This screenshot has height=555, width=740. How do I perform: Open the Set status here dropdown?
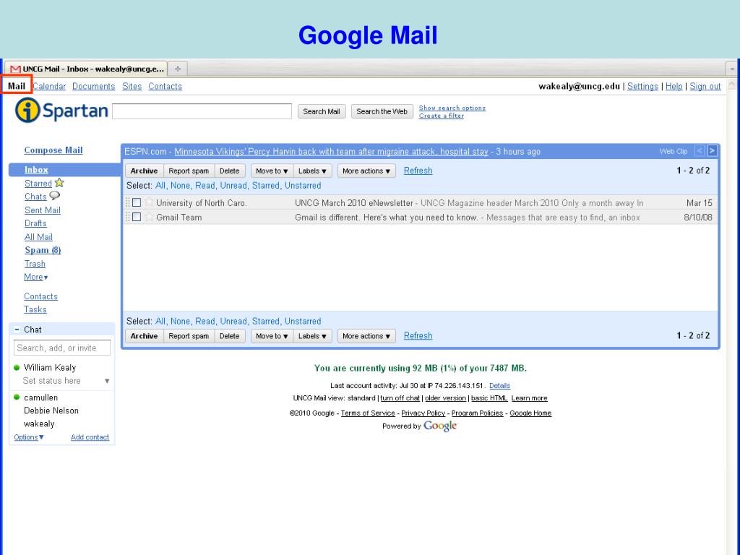107,381
